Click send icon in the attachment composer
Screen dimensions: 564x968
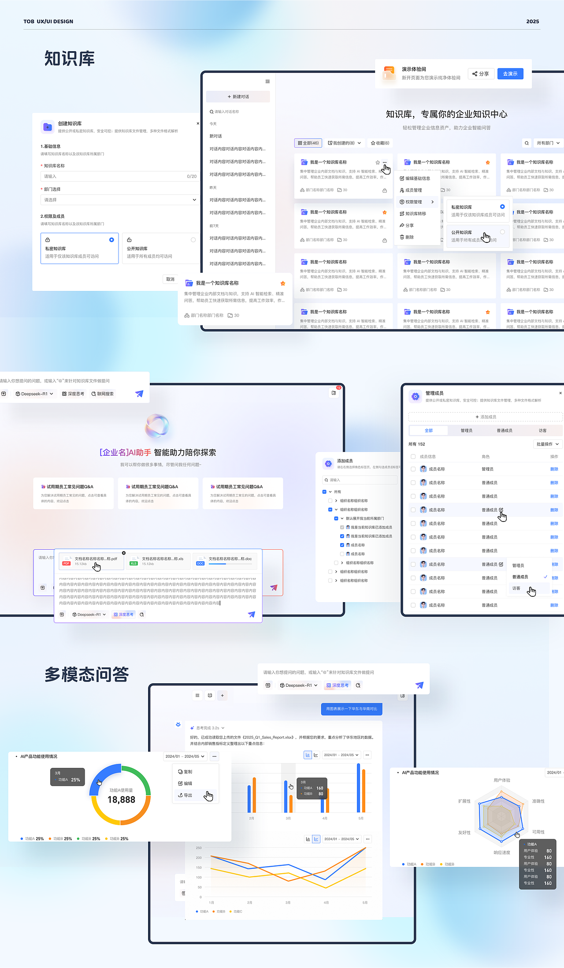tap(252, 614)
